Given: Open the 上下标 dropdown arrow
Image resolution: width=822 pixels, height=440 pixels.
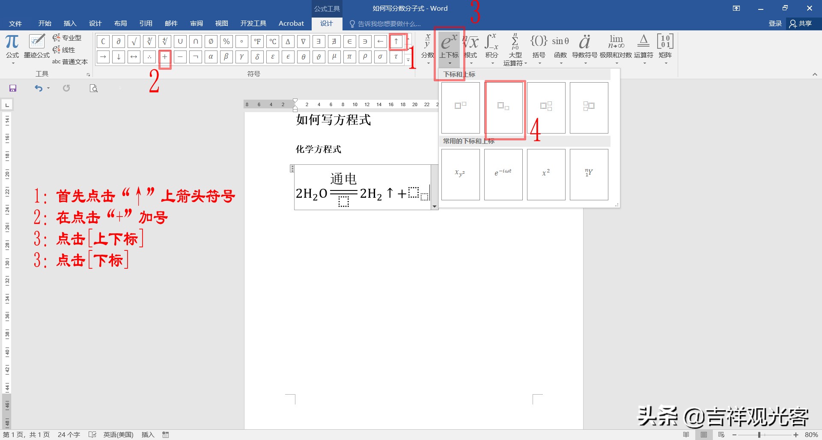Looking at the screenshot, I should point(449,62).
